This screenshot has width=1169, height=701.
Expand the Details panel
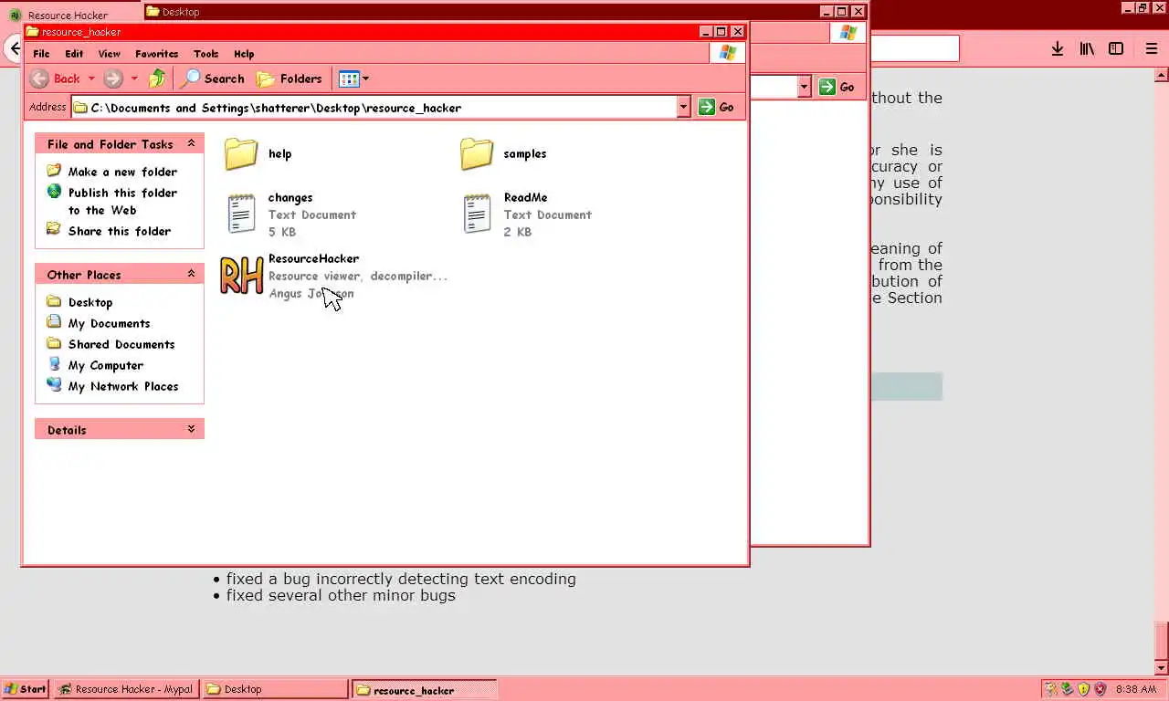[191, 429]
